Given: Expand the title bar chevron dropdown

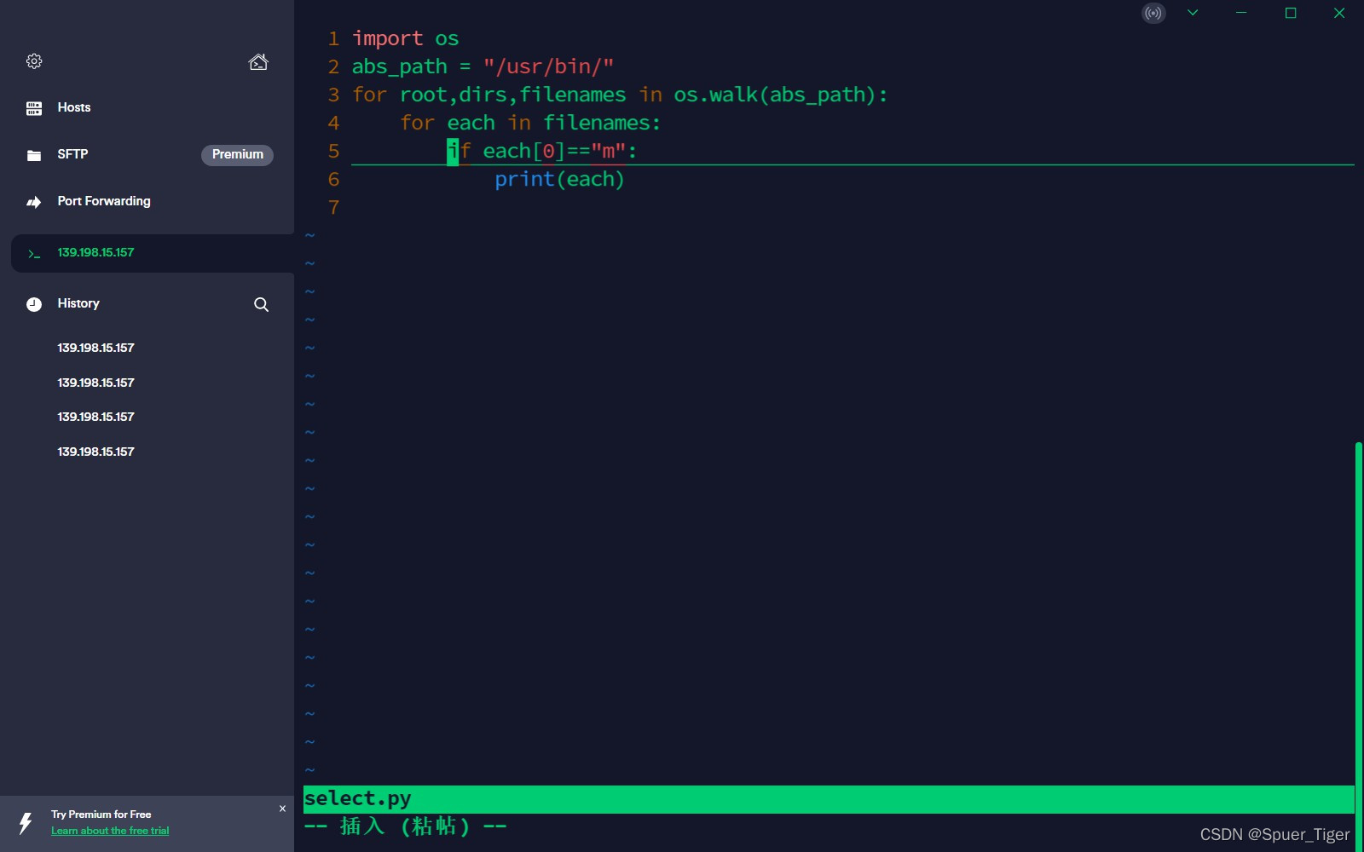Looking at the screenshot, I should [1193, 13].
